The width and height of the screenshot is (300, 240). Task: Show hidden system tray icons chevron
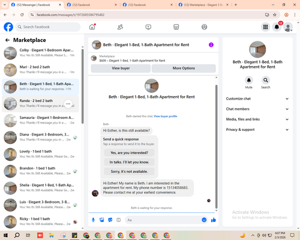point(253,235)
